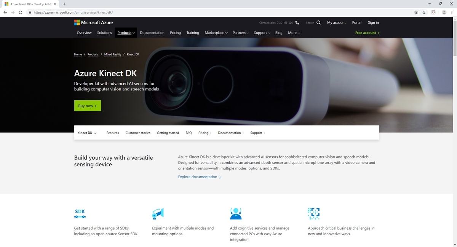Click the translate page icon
This screenshot has width=457, height=247.
(x=416, y=12)
